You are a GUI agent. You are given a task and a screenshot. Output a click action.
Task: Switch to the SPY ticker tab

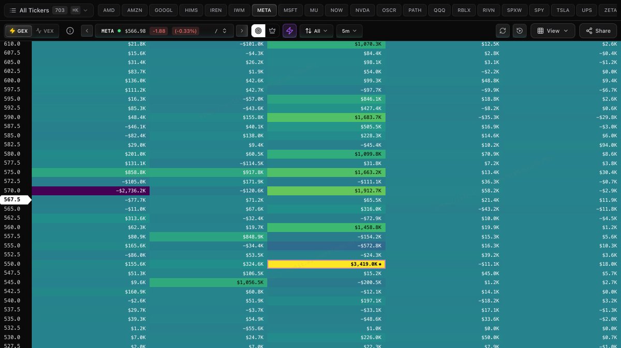(539, 10)
